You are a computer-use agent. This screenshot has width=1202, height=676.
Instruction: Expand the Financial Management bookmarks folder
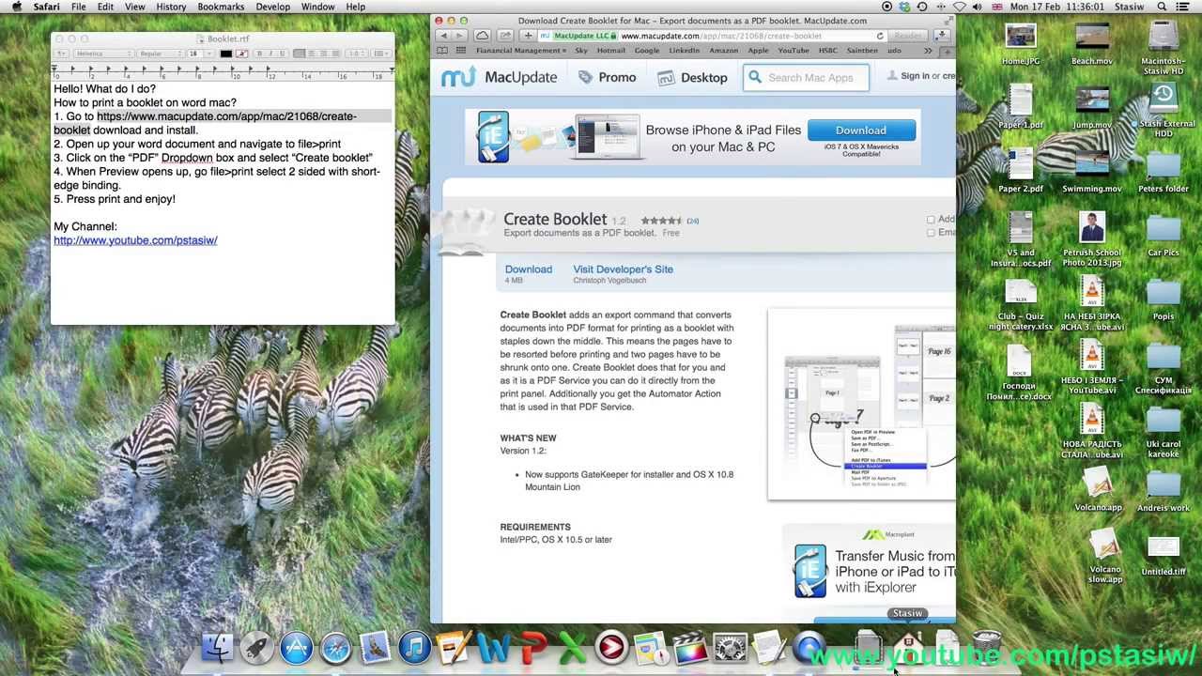pos(521,51)
